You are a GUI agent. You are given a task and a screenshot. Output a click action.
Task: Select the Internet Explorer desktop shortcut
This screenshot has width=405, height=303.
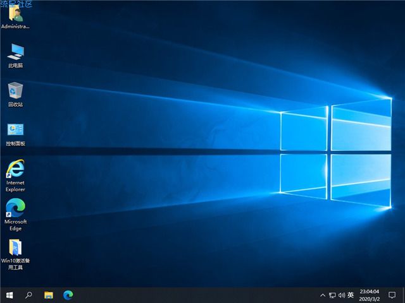click(15, 169)
